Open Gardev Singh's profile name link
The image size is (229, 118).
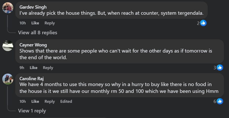coord(33,7)
